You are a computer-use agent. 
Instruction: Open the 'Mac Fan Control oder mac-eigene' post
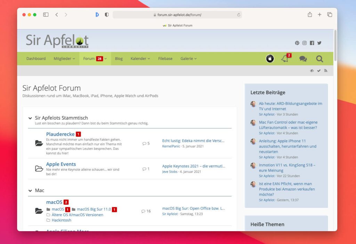288,125
